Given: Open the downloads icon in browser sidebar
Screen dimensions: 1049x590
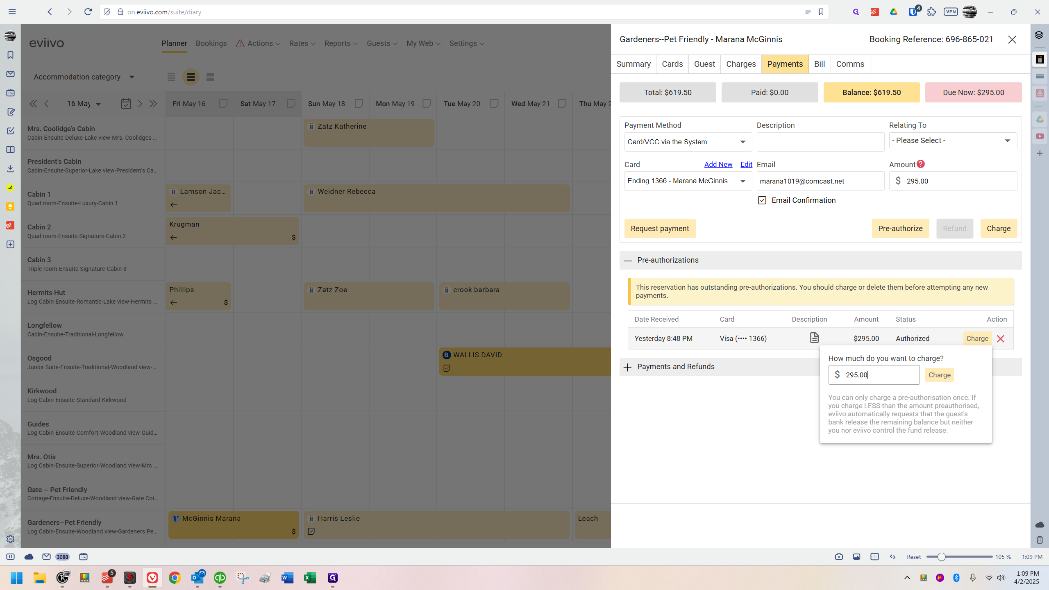Looking at the screenshot, I should [11, 168].
